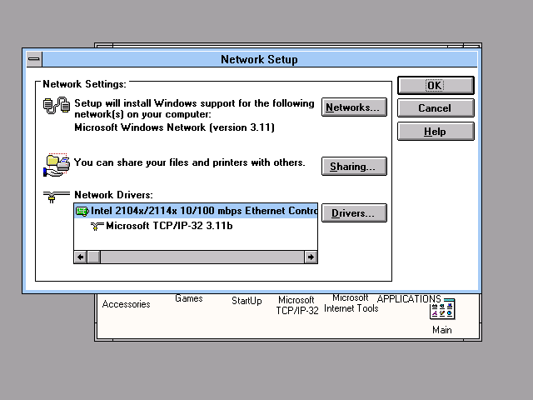The image size is (533, 400).
Task: Click the TCP/IP protocol connector icon
Action: point(97,226)
